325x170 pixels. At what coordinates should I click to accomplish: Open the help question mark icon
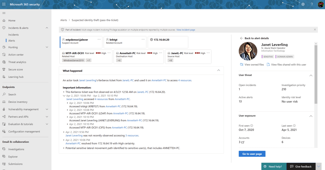coord(312,4)
